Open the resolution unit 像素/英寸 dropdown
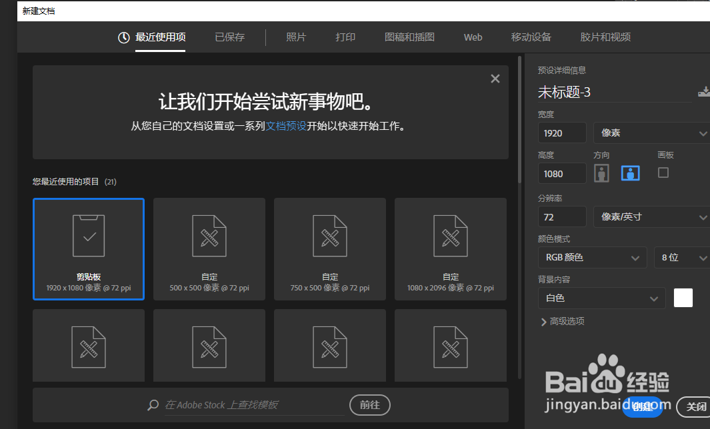Screen dimensions: 710x429 (x=652, y=217)
